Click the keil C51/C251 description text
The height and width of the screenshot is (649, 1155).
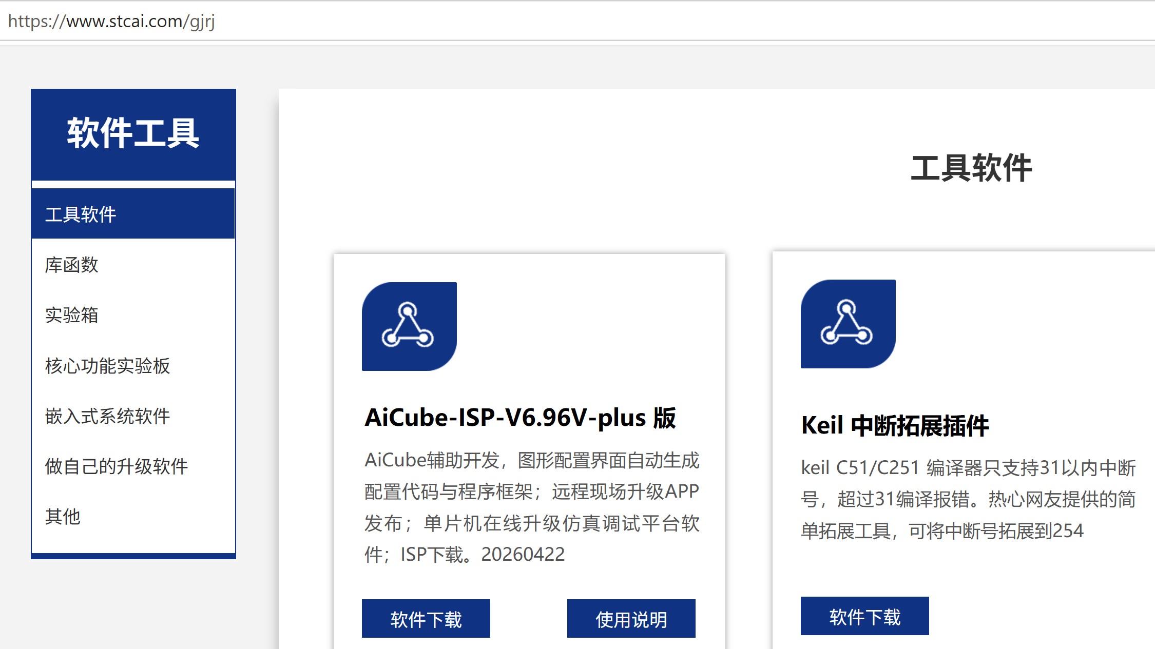(x=968, y=499)
